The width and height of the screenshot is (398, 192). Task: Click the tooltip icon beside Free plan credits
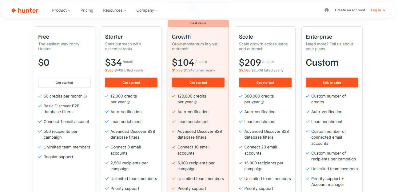85,96
